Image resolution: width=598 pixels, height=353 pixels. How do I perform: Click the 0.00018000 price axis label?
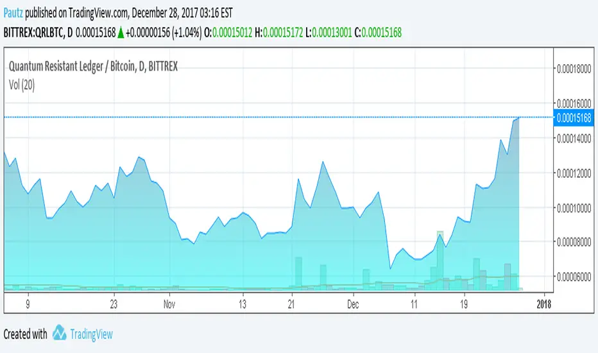coord(574,69)
